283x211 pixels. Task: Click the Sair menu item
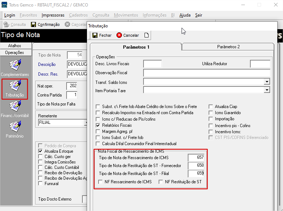pos(198,15)
